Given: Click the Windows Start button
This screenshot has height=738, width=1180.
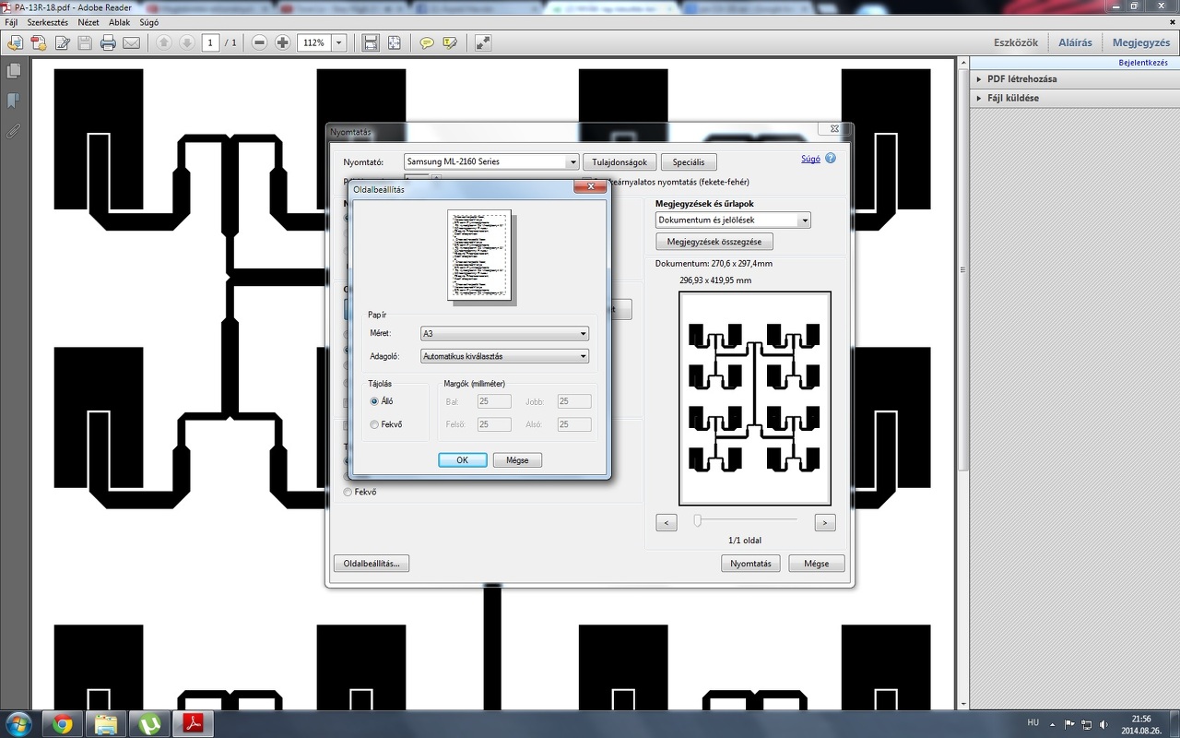Looking at the screenshot, I should coord(18,723).
